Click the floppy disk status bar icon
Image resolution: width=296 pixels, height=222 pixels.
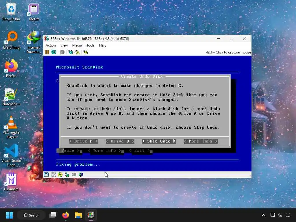tap(46, 175)
